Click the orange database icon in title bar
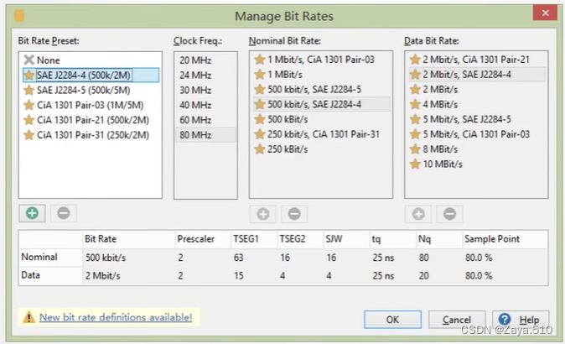The width and height of the screenshot is (565, 344). 19,16
